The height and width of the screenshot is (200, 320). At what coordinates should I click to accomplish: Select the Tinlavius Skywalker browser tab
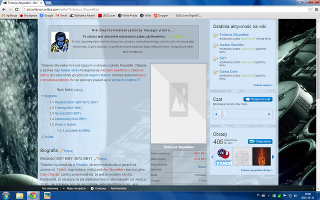pyautogui.click(x=22, y=3)
